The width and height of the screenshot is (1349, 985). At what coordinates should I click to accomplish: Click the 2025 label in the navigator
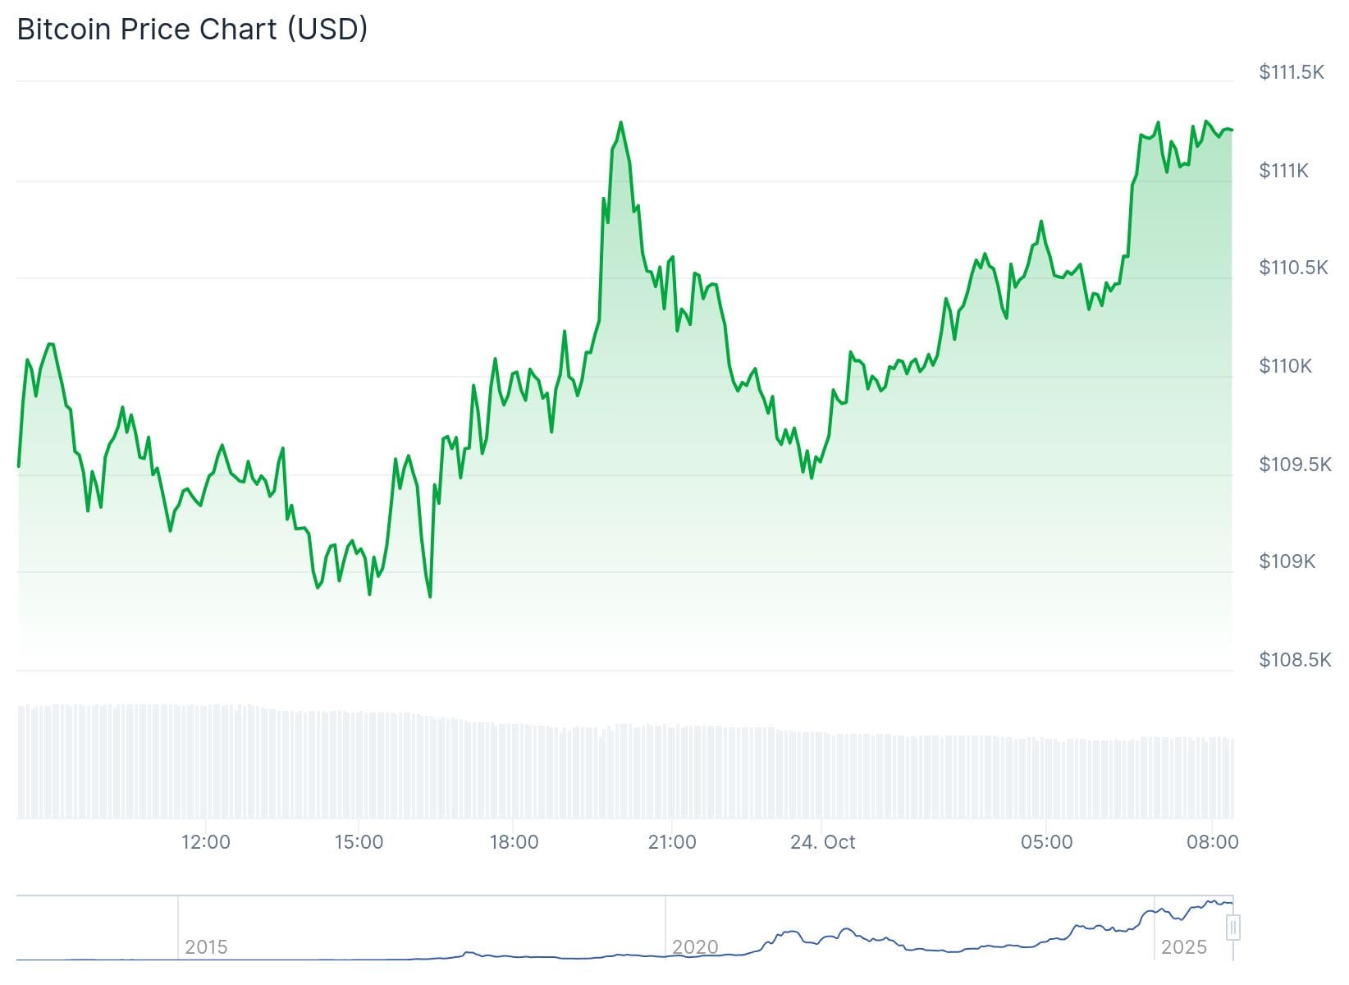1184,947
